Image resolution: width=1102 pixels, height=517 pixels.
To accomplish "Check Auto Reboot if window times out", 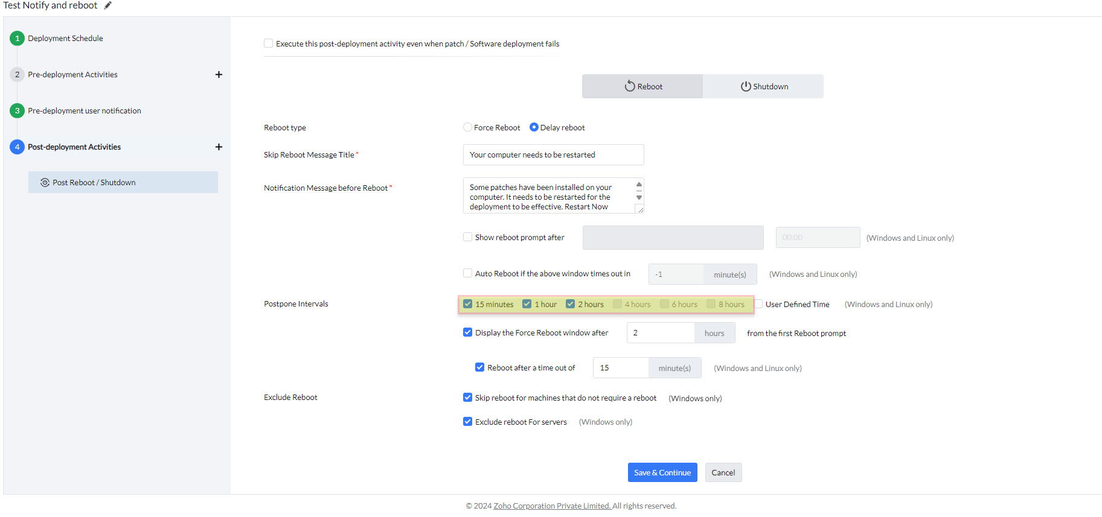I will point(467,273).
